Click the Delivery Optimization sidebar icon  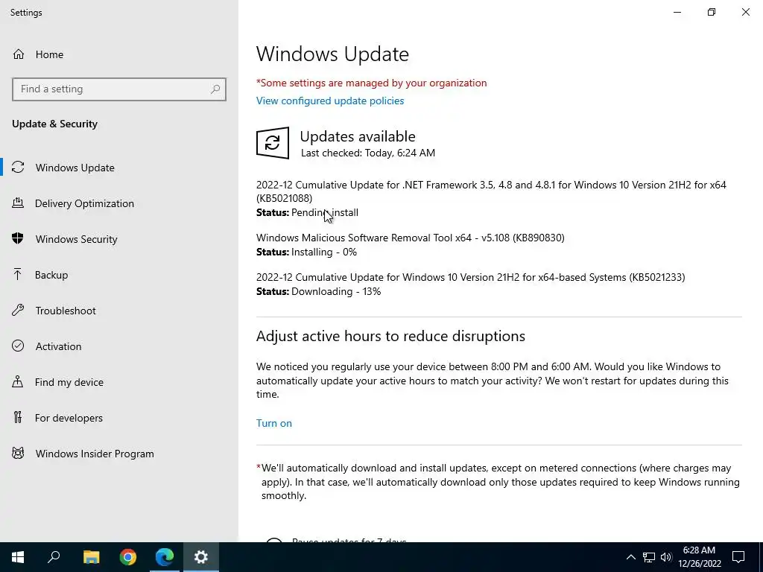pos(18,203)
